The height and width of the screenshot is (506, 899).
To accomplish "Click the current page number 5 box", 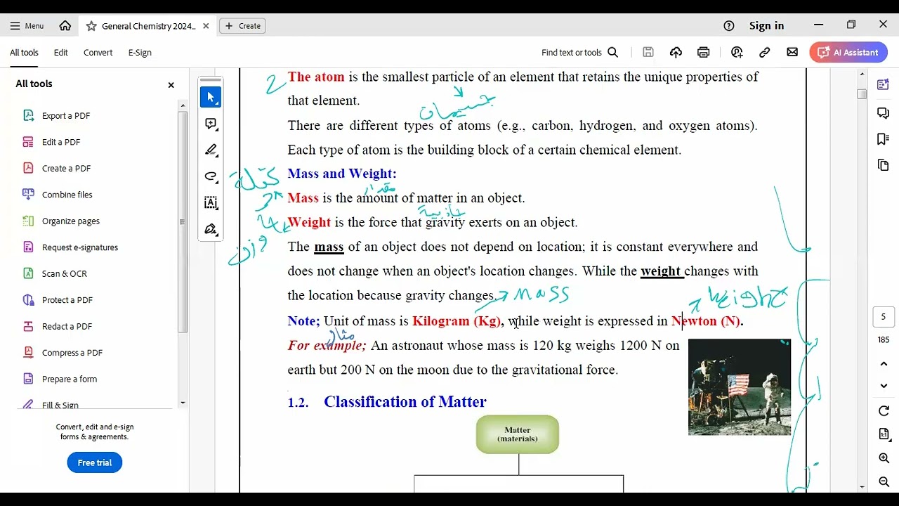I will point(884,317).
